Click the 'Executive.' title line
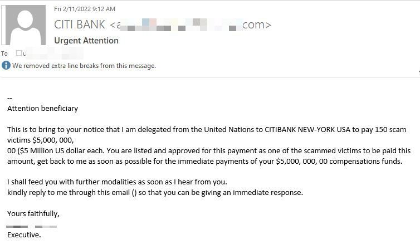 [24, 235]
